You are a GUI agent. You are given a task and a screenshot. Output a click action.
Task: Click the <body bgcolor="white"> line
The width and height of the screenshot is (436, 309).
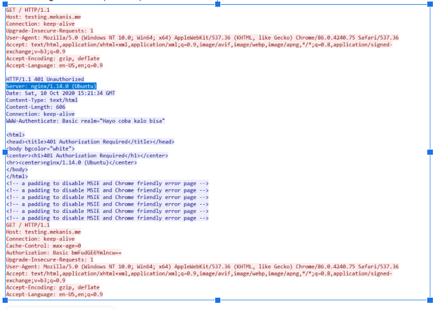tap(41, 149)
